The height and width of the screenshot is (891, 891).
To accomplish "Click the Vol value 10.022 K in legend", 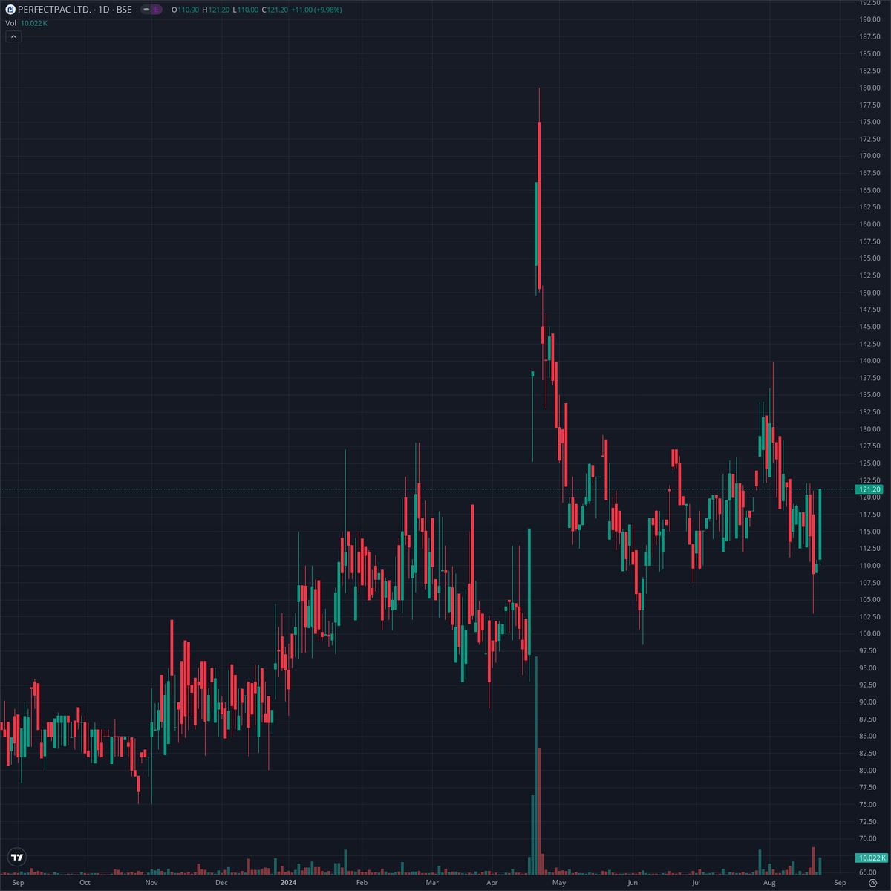I will pos(34,23).
